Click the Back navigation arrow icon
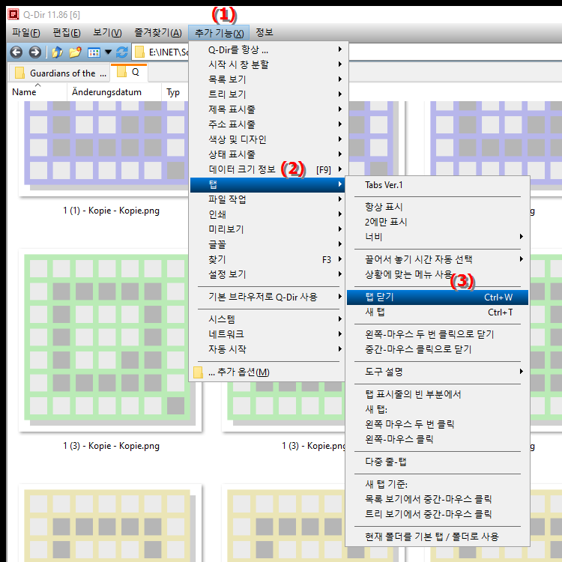Screen dimensions: 562x562 (16, 52)
